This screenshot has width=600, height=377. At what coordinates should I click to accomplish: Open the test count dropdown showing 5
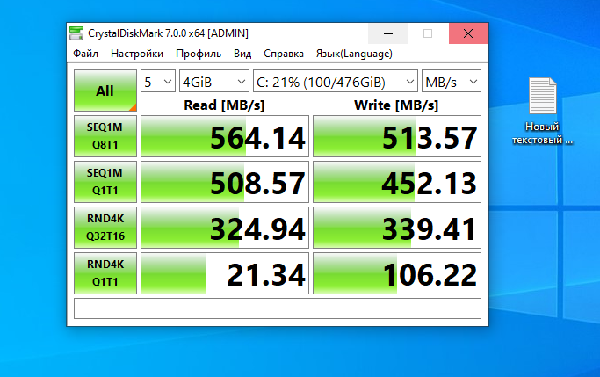[x=158, y=81]
